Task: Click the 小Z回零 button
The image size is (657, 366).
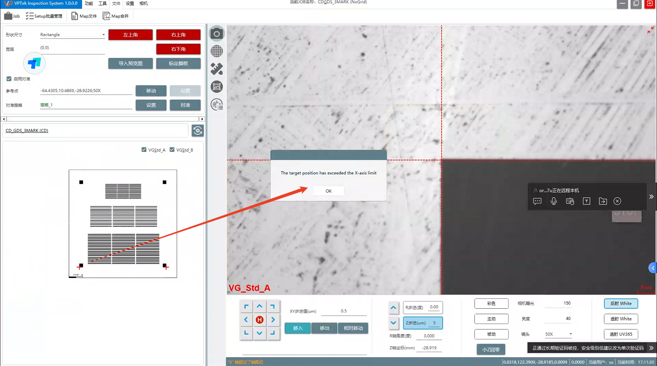Action: click(491, 350)
